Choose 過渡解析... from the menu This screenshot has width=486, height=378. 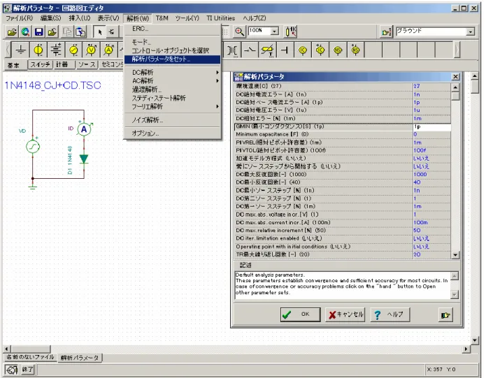point(172,89)
